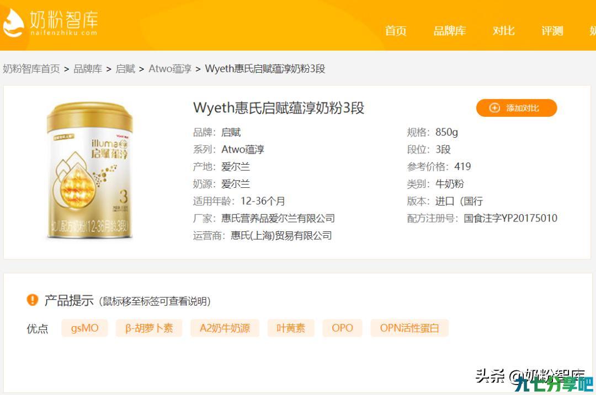Click the 优点 label

(x=38, y=328)
